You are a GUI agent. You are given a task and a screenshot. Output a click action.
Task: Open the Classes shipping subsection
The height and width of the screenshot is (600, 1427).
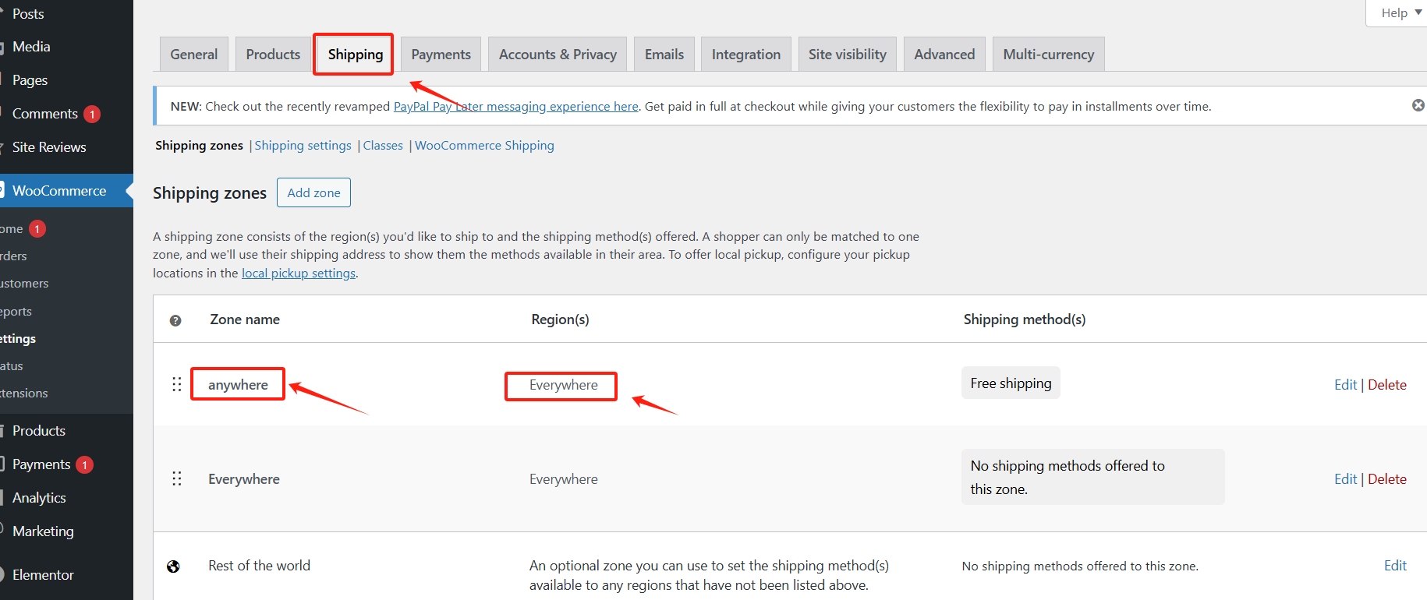(x=383, y=146)
